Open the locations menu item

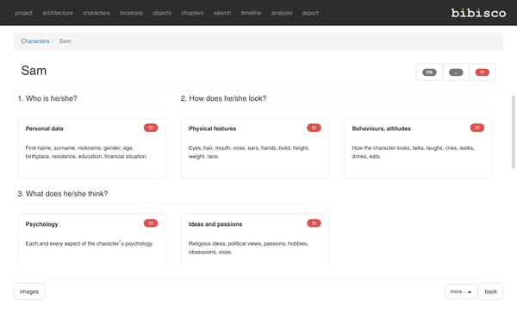(131, 13)
